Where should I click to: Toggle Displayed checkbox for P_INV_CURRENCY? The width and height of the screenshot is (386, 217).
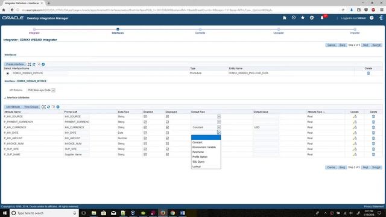point(167,127)
